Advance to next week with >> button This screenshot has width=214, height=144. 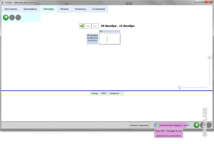click(x=95, y=26)
